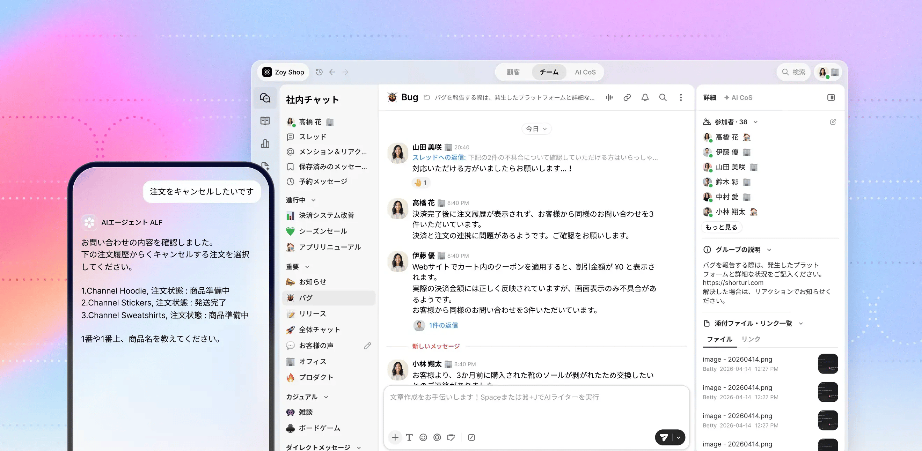The height and width of the screenshot is (451, 922).
Task: Send the message with the send button
Action: point(664,437)
